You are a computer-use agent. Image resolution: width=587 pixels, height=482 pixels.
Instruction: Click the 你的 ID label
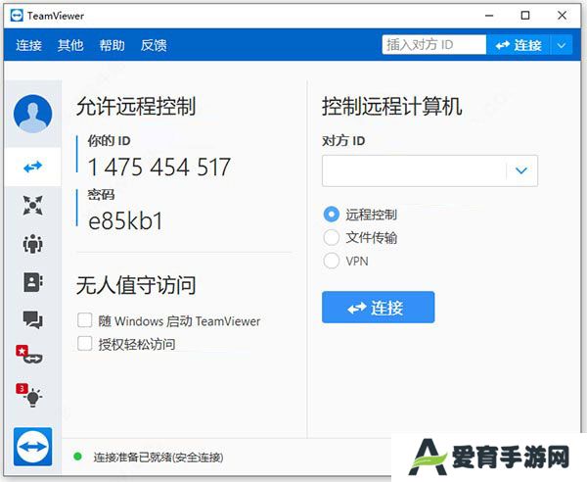point(109,141)
